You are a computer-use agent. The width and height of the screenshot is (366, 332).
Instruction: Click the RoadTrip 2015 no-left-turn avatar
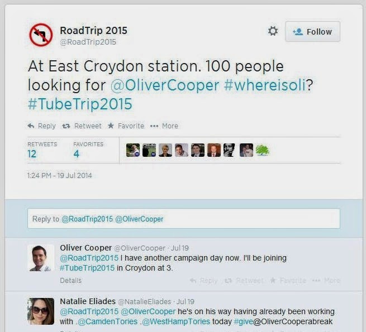point(41,35)
